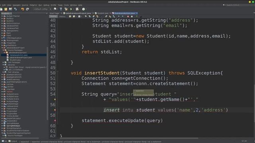This screenshot has width=255, height=143.
Task: Click the Save All toolbar icon
Action: pyautogui.click(x=16, y=9)
